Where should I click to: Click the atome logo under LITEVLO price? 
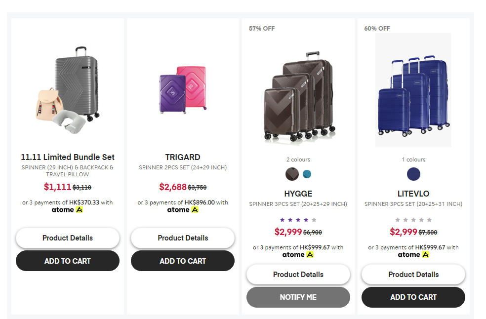pyautogui.click(x=413, y=255)
